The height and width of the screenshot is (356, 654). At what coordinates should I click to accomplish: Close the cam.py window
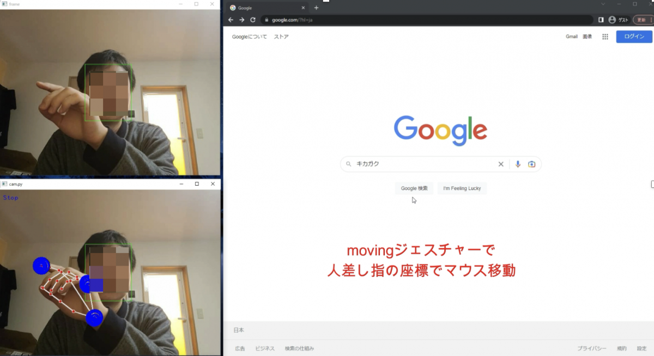point(213,184)
